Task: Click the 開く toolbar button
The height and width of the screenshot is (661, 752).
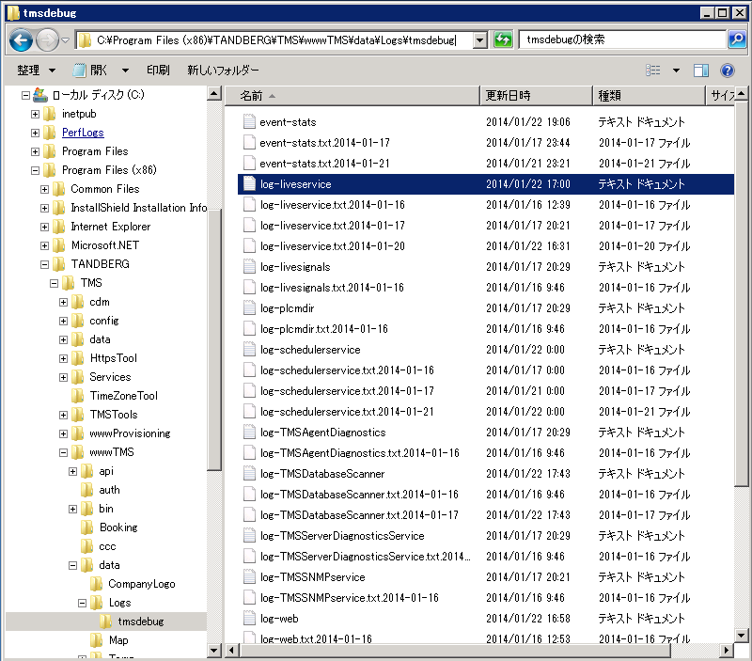Action: click(x=90, y=71)
